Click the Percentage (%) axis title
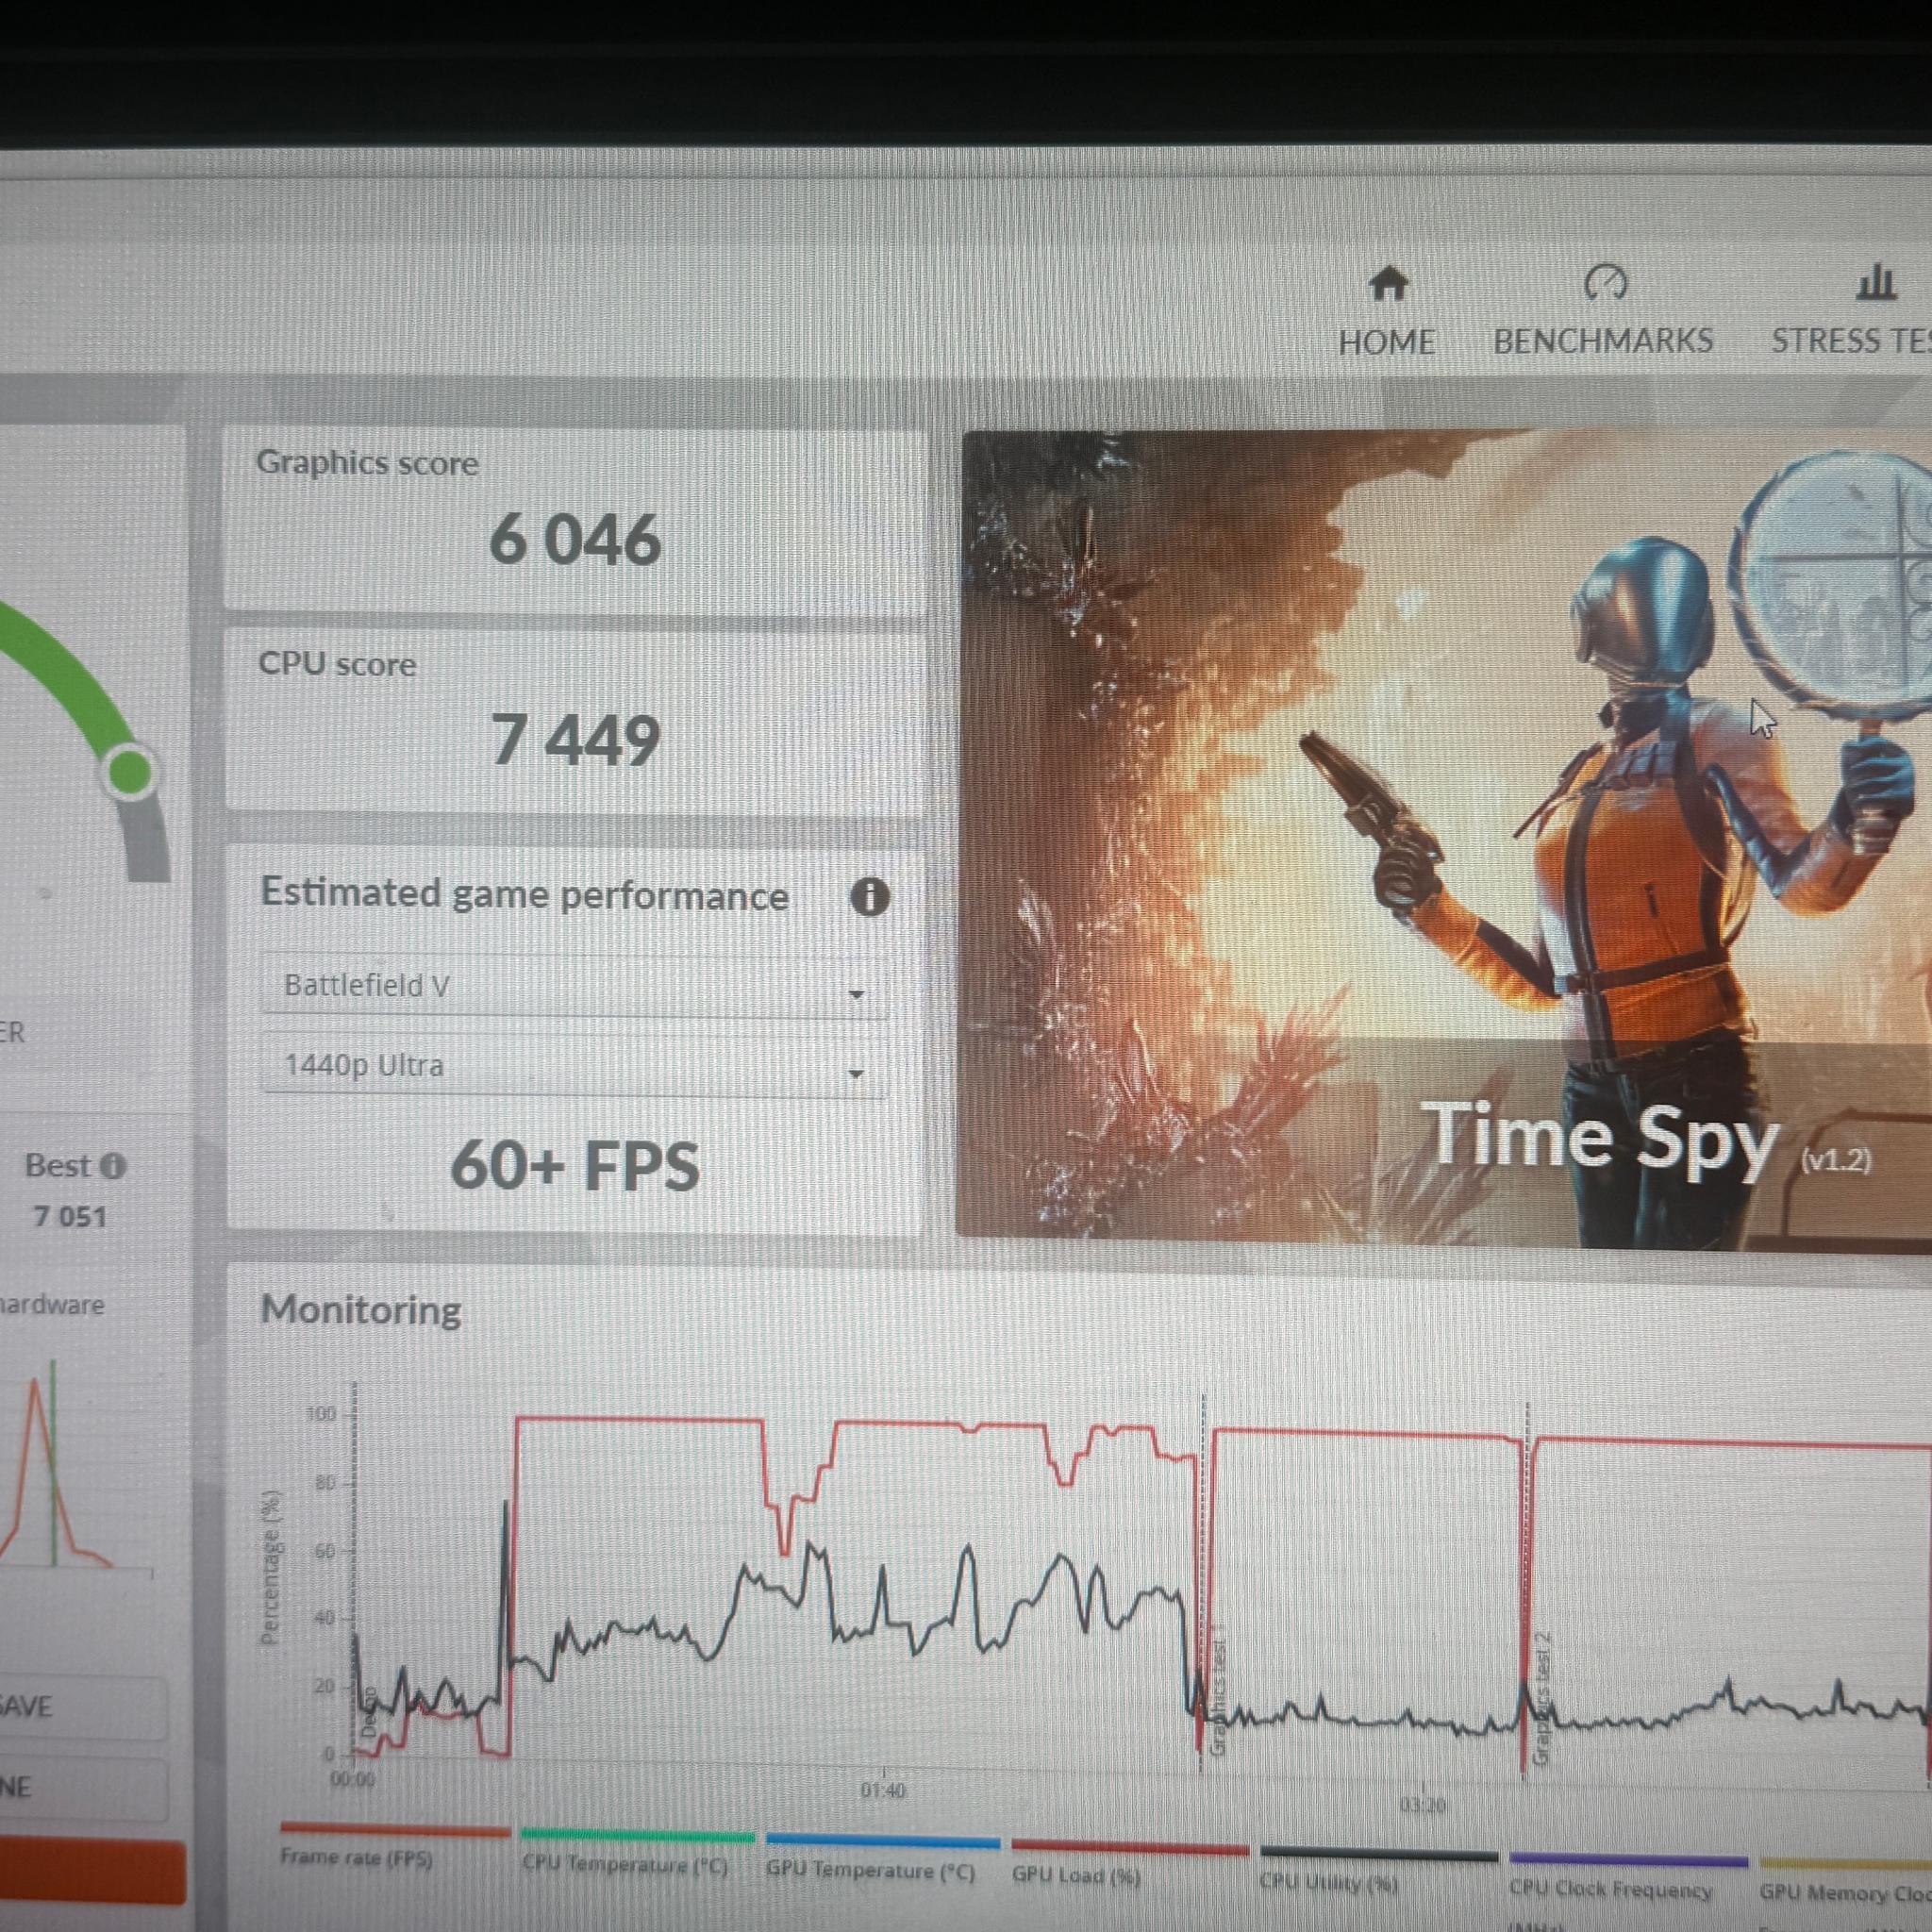The height and width of the screenshot is (1932, 1932). [269, 1567]
